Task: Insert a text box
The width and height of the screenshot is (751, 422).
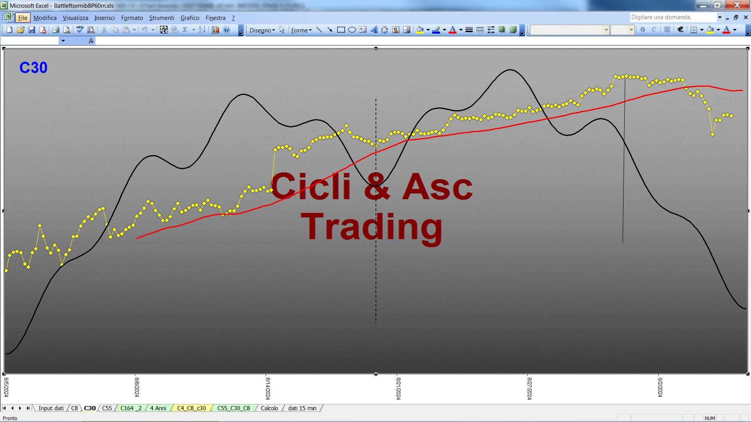Action: pyautogui.click(x=363, y=30)
